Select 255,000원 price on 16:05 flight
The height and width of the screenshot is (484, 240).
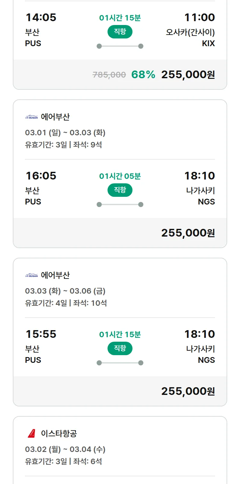(x=188, y=233)
